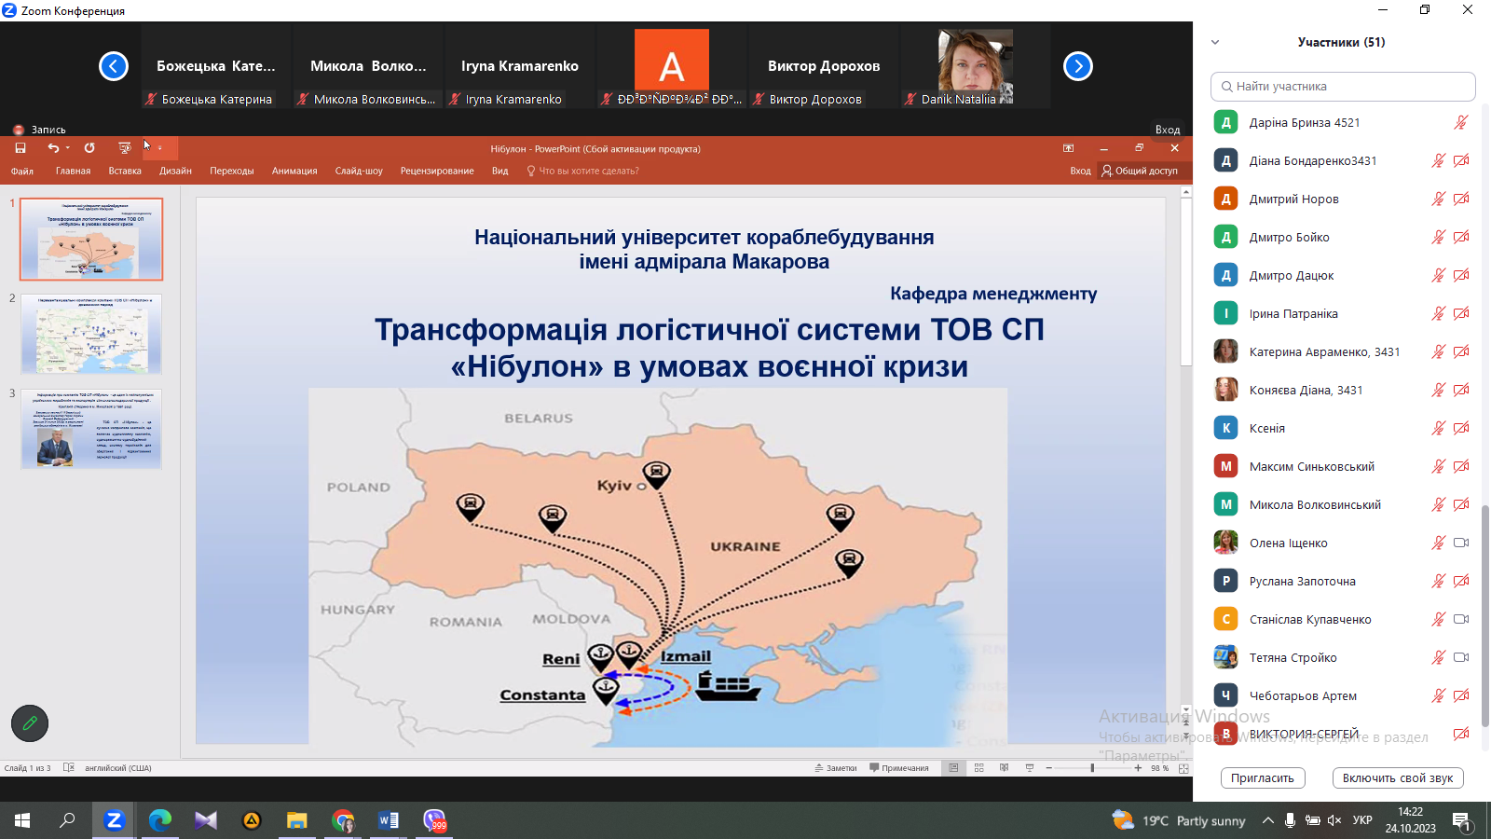The height and width of the screenshot is (839, 1491).
Task: Click Включить свой звук button
Action: tap(1397, 778)
